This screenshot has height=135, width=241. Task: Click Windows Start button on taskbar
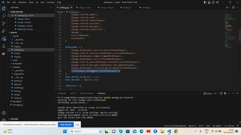65,131
